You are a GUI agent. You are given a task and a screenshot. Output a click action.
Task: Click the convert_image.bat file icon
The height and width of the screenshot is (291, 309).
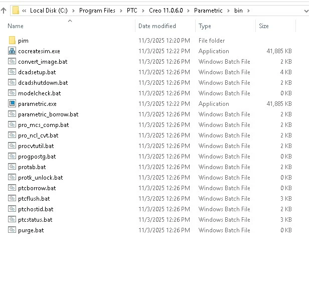(12, 62)
